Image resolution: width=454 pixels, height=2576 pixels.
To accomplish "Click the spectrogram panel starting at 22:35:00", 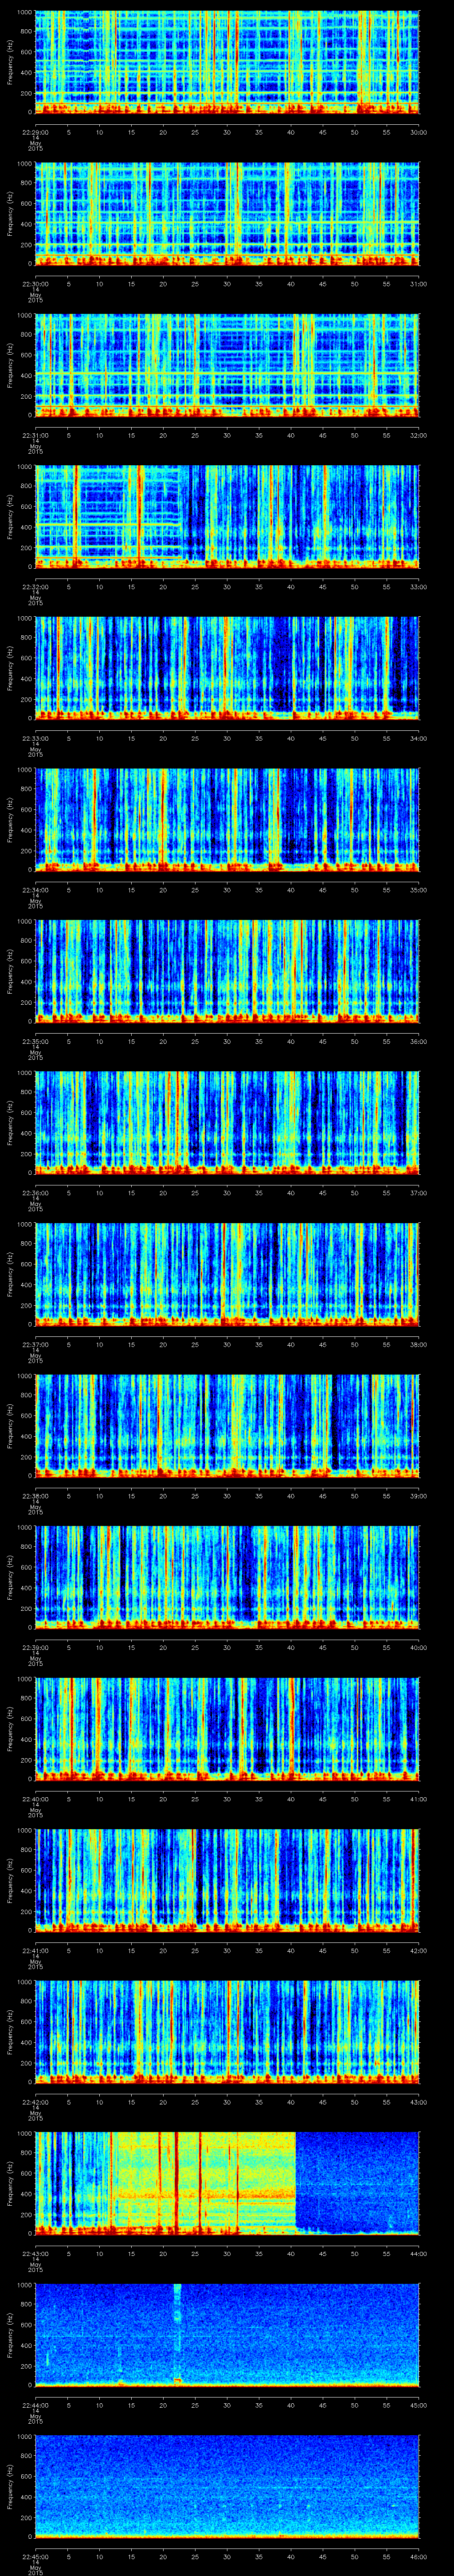I will (x=227, y=972).
